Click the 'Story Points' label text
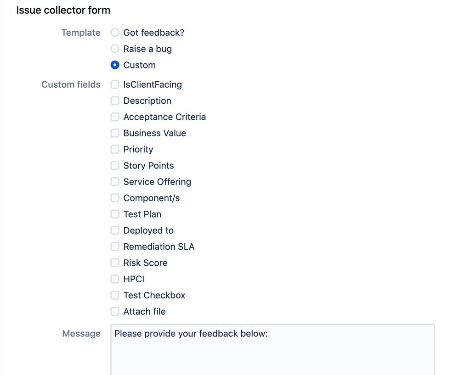This screenshot has height=375, width=459. tap(149, 166)
